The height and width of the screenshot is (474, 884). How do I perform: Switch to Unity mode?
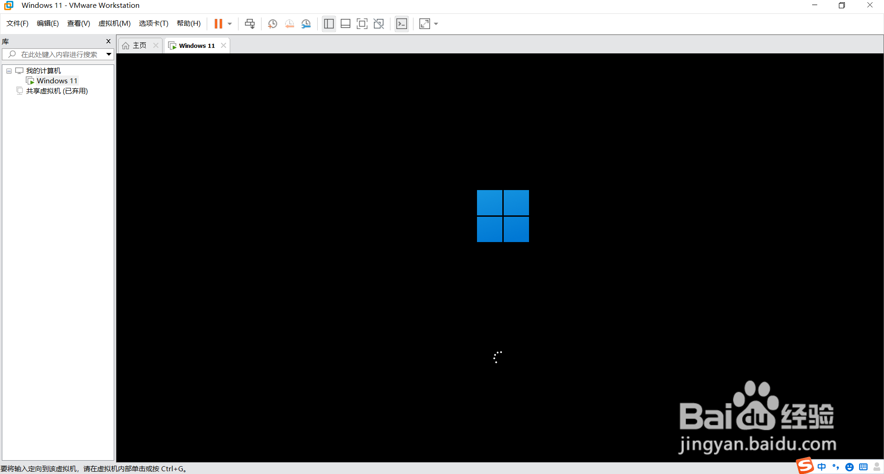coord(378,24)
